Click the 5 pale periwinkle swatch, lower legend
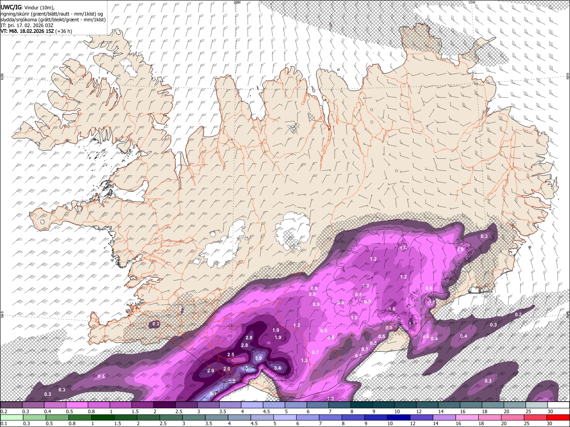 pos(285,418)
